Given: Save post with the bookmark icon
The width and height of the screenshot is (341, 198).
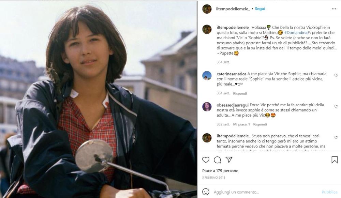Looking at the screenshot, I should pyautogui.click(x=335, y=160).
